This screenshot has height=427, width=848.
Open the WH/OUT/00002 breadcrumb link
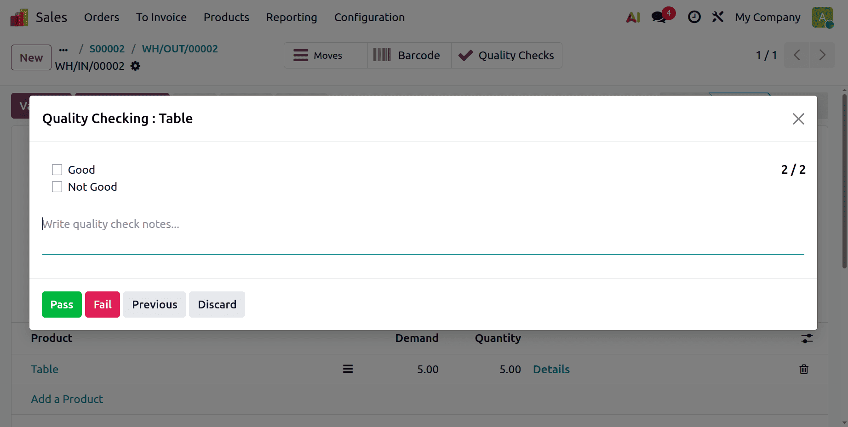[180, 49]
